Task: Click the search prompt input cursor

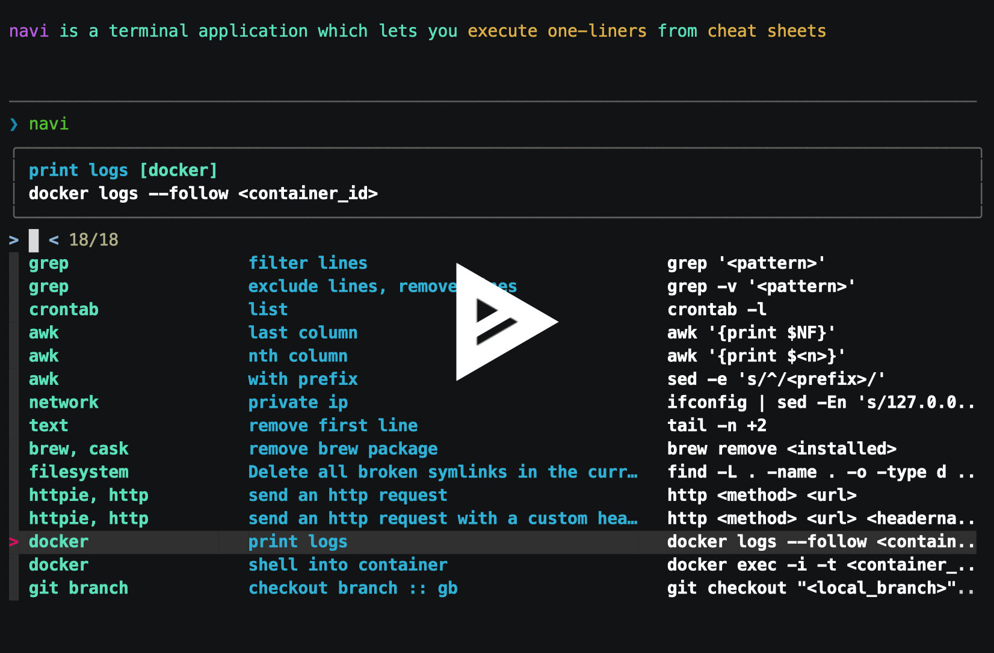Action: click(x=34, y=241)
